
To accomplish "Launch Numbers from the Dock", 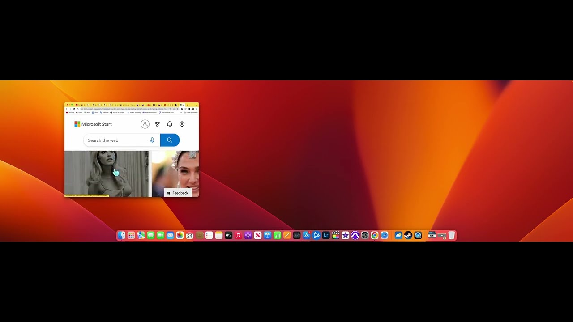I will tap(277, 235).
